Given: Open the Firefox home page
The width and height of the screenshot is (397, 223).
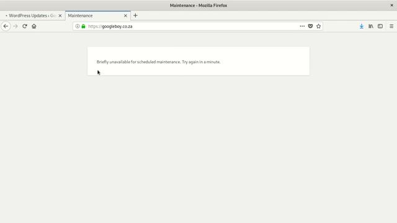Looking at the screenshot, I should pyautogui.click(x=34, y=26).
